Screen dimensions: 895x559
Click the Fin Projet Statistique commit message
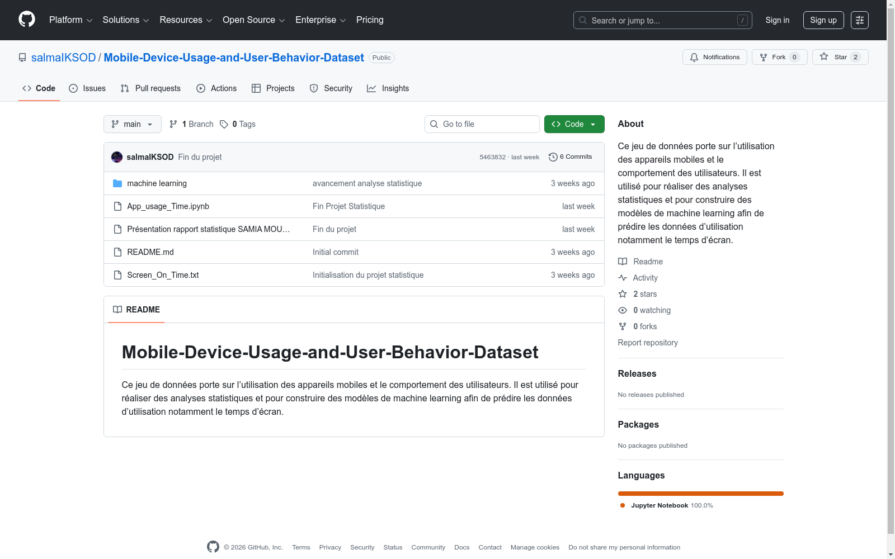coord(348,206)
